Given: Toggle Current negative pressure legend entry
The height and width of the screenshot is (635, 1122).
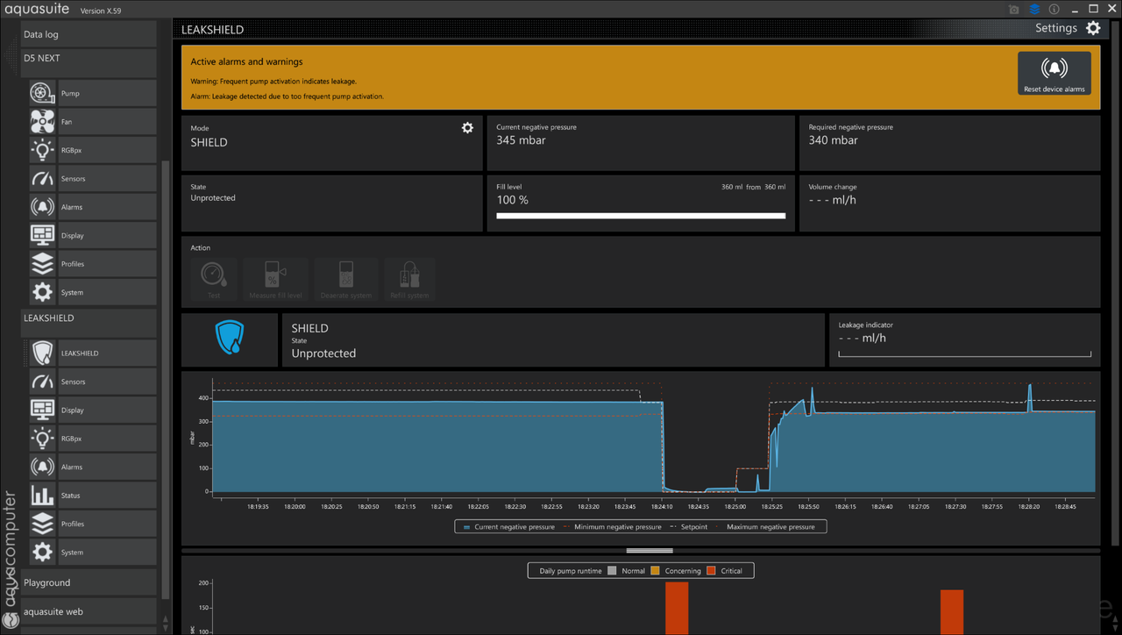Looking at the screenshot, I should [x=508, y=526].
